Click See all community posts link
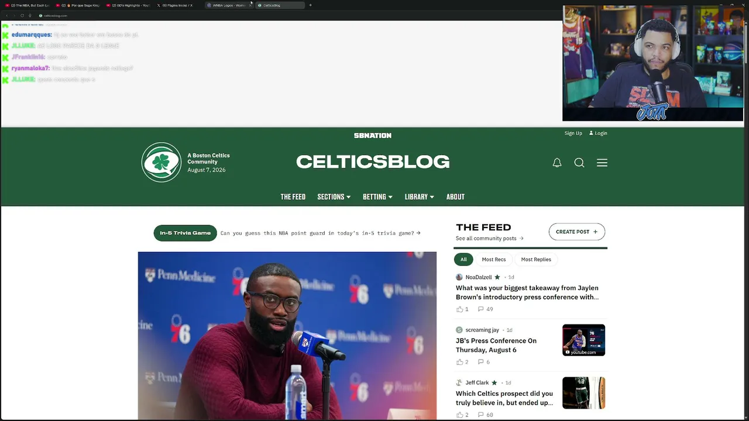This screenshot has width=749, height=421. [490, 239]
